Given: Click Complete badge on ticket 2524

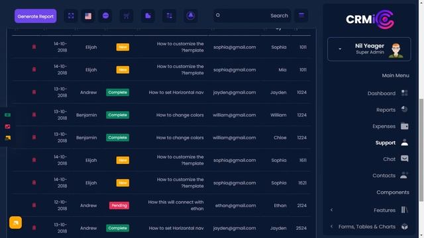Looking at the screenshot, I should [118, 228].
